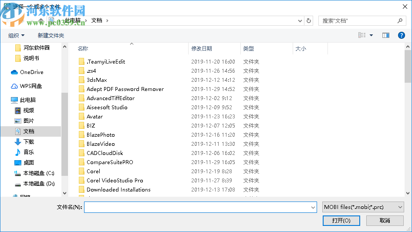Click the file list vertical scrollbar thumb
This screenshot has height=232, width=412.
tap(408, 66)
